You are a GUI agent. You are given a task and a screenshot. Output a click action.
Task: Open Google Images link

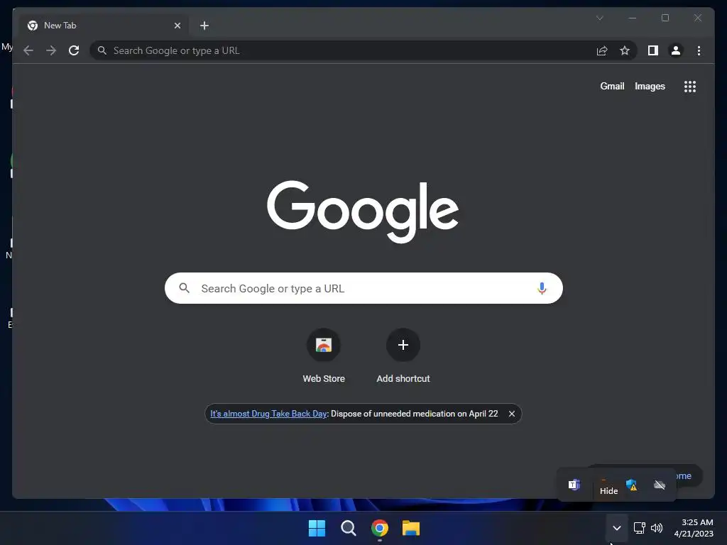tap(650, 86)
